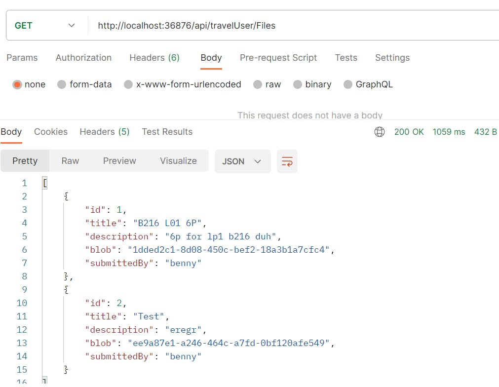The image size is (499, 387).
Task: Show the Test Results tab
Action: (167, 132)
